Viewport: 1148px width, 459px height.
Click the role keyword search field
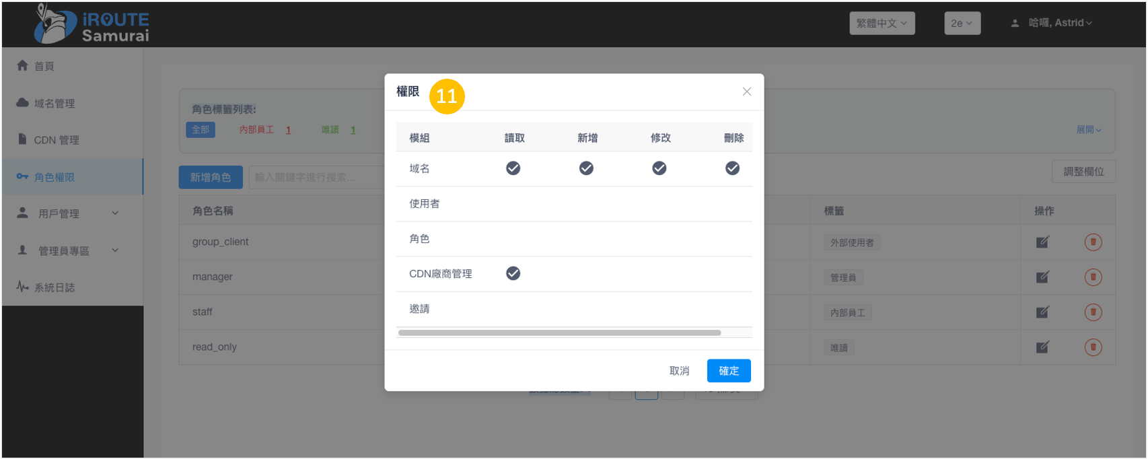point(316,177)
